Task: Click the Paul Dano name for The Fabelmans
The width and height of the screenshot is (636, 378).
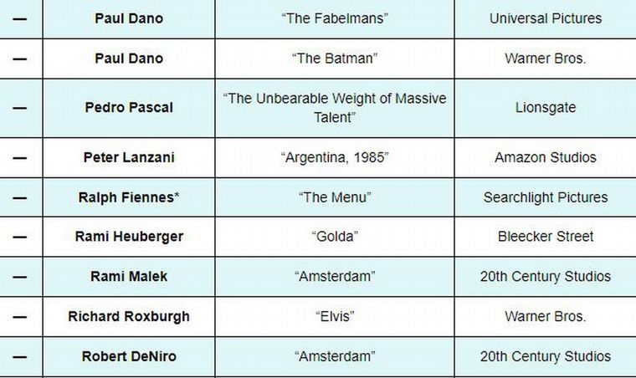Action: click(x=129, y=18)
